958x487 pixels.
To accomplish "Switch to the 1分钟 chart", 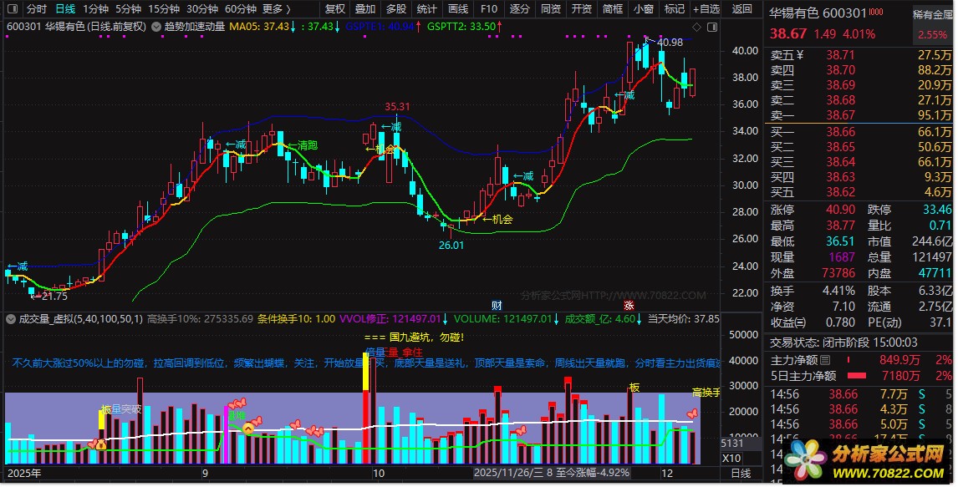I will click(x=95, y=8).
